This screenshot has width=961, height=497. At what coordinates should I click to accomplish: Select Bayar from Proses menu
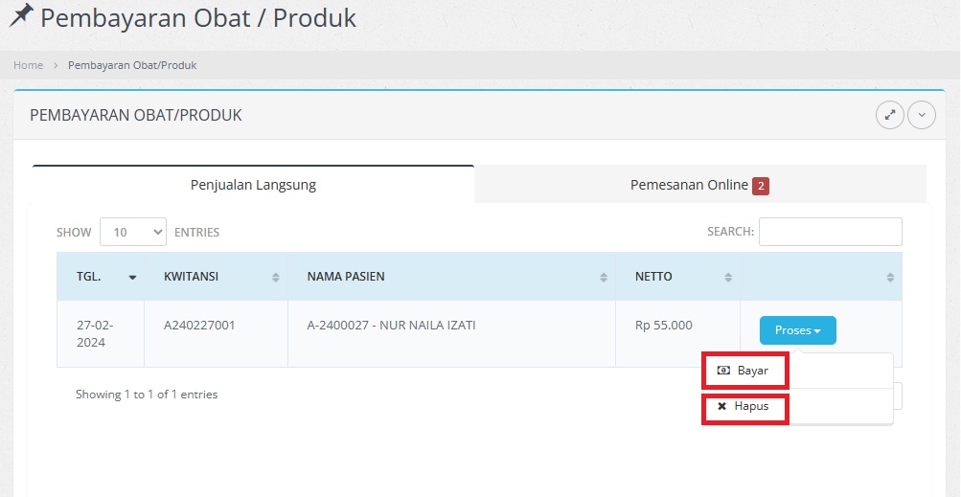click(x=752, y=371)
